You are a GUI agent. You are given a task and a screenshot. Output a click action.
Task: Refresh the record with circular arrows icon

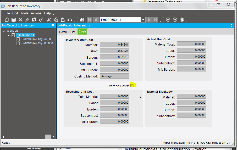click(34, 20)
